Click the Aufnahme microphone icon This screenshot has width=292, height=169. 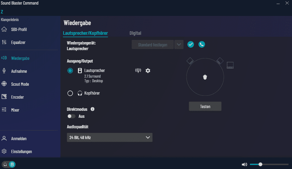click(4, 71)
